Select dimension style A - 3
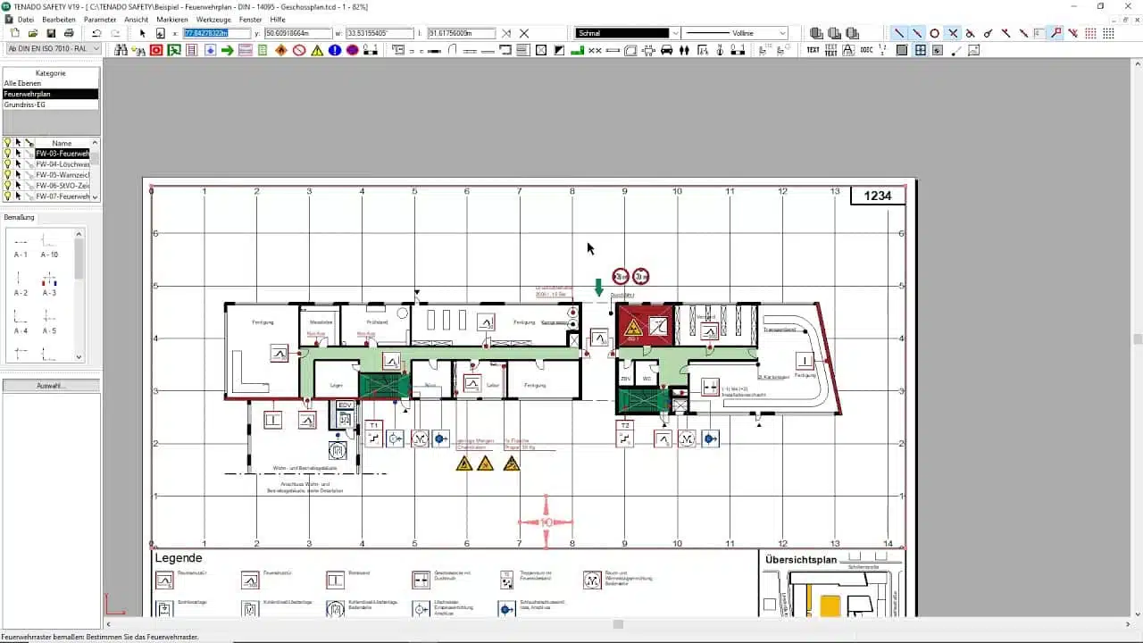Screen dimensions: 1143x643 click(49, 284)
